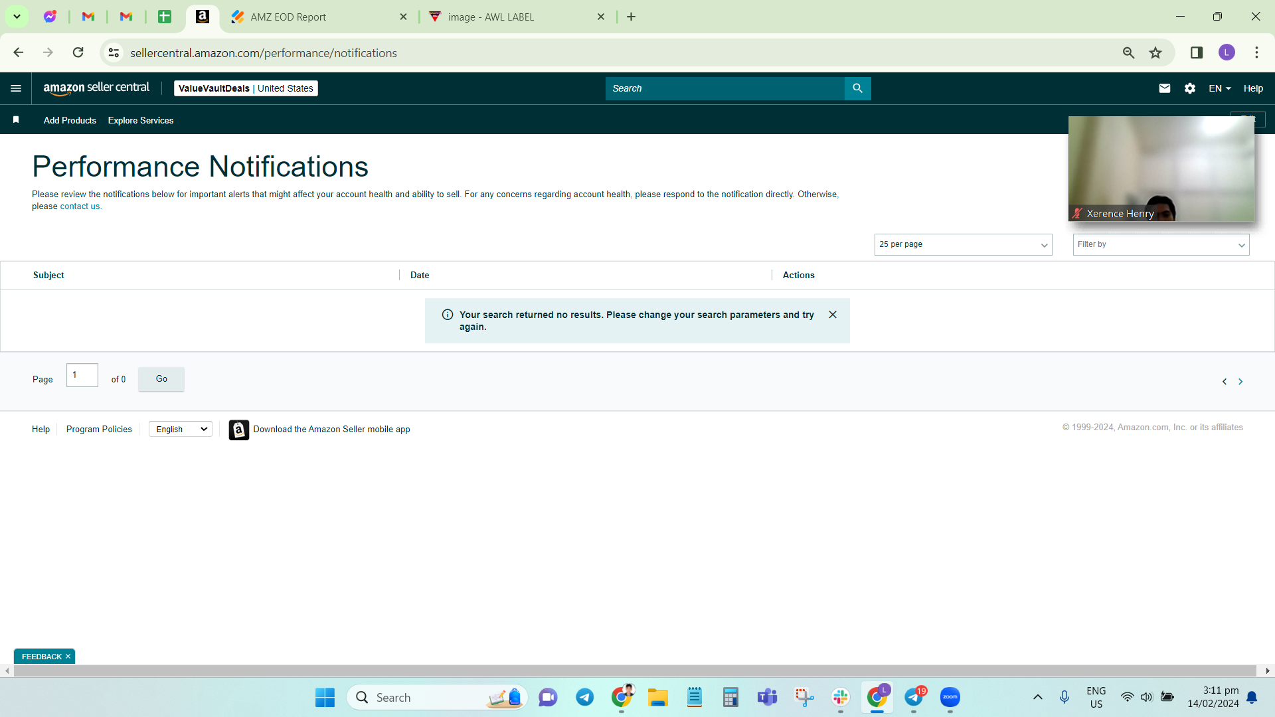Focus the Seller Central search field

724,88
